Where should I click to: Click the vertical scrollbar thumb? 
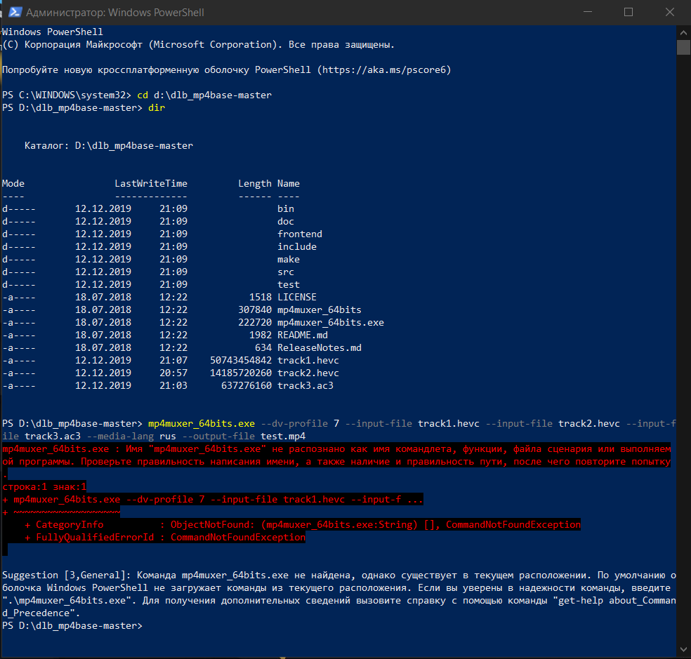(x=683, y=47)
